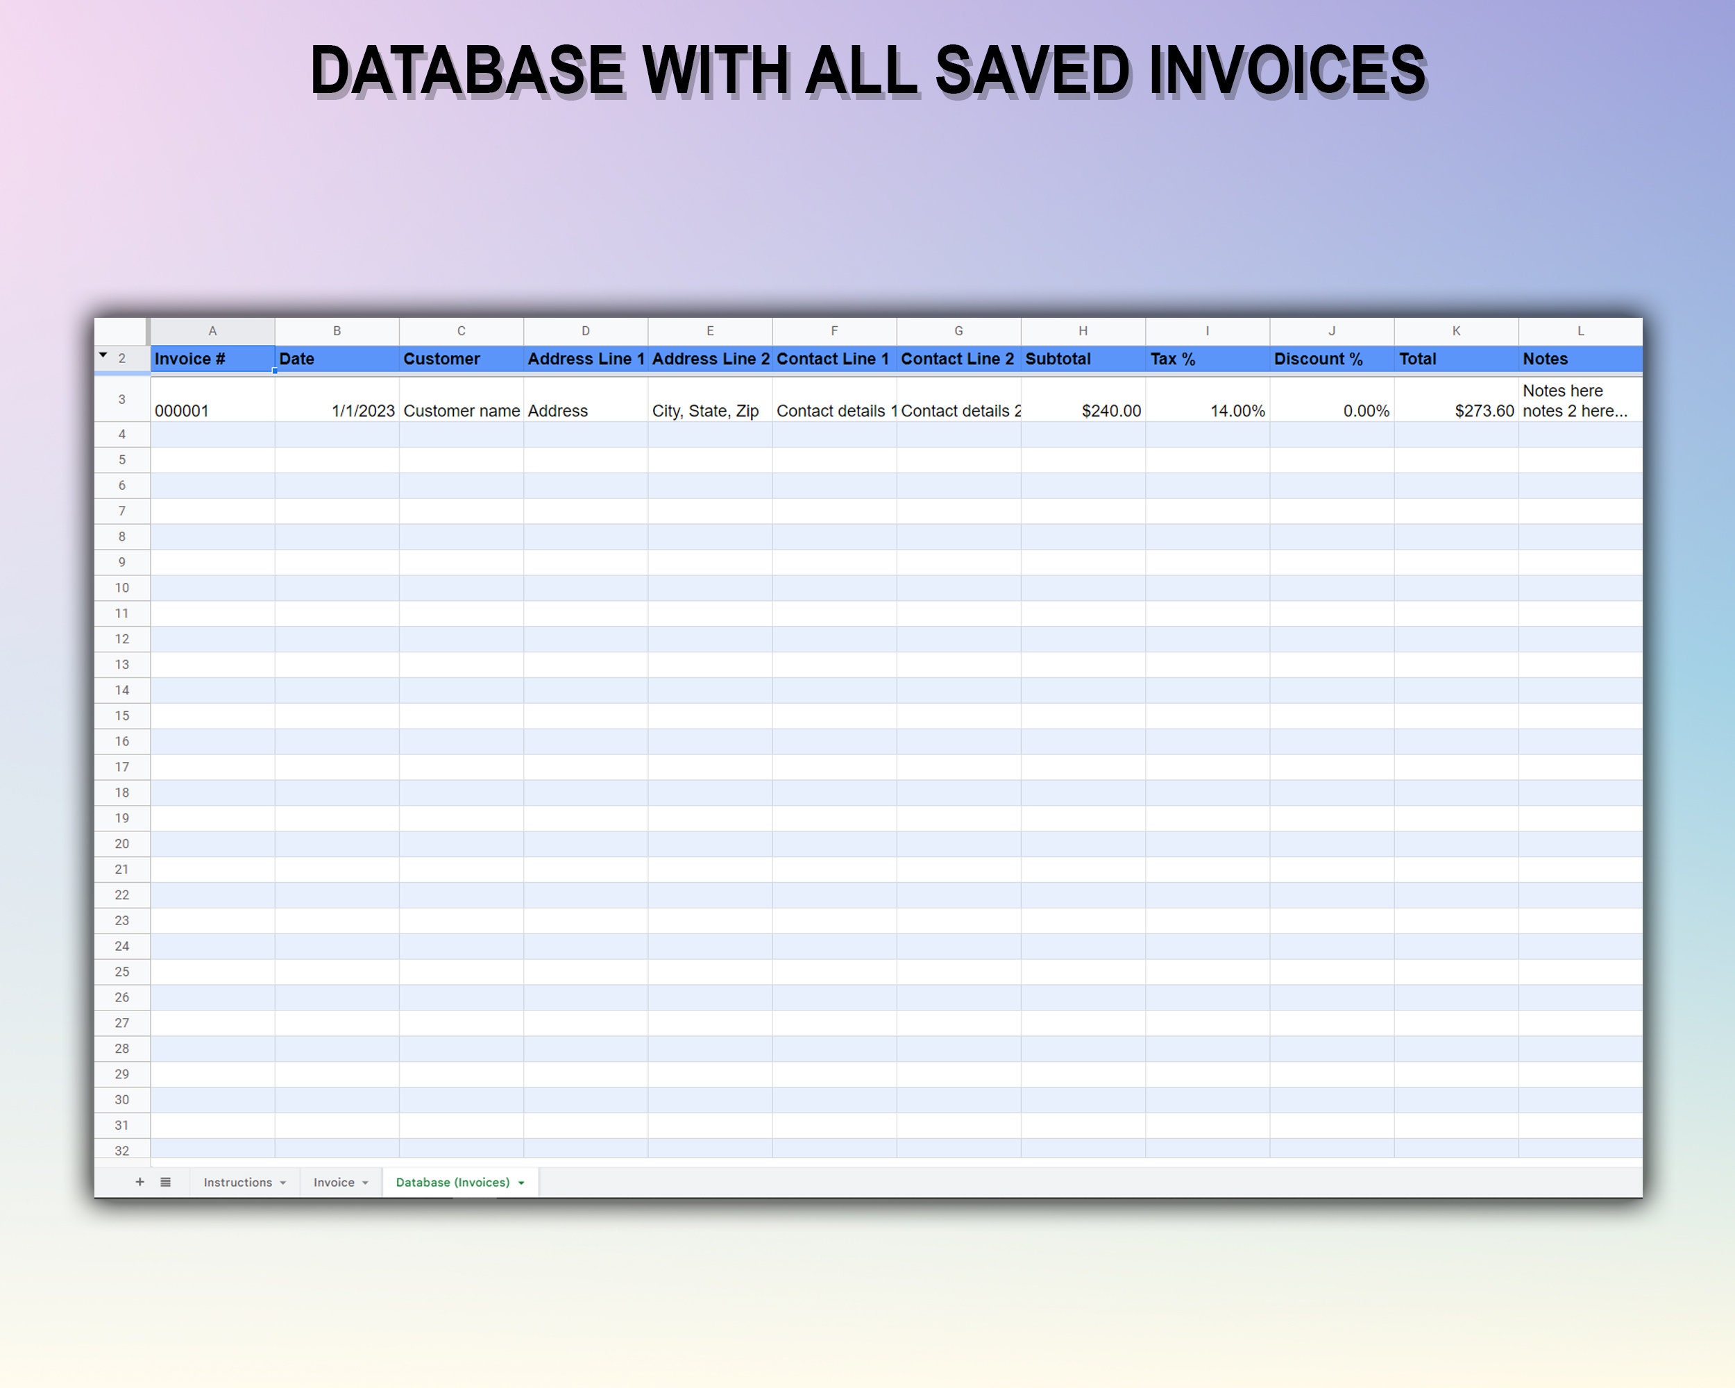Image resolution: width=1735 pixels, height=1388 pixels.
Task: Open the All sheets list icon
Action: pos(166,1182)
